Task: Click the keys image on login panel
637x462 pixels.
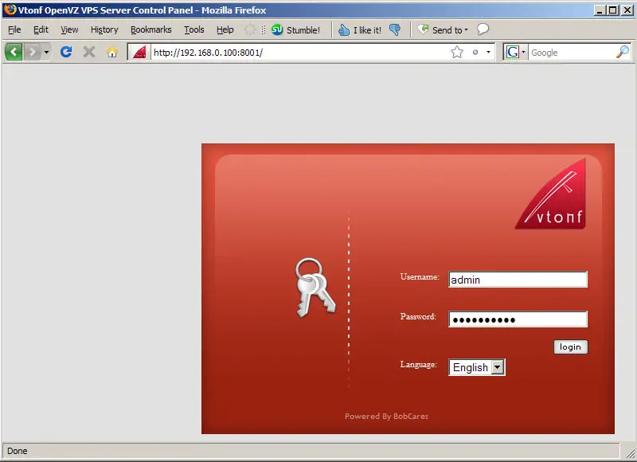Action: tap(315, 288)
